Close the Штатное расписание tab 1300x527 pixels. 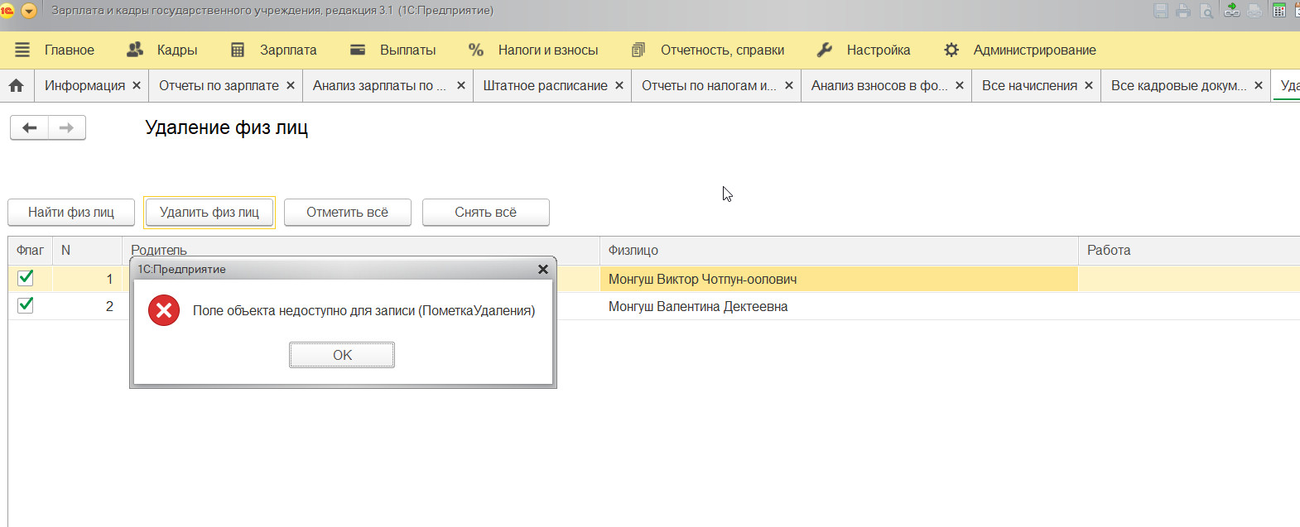tap(619, 85)
